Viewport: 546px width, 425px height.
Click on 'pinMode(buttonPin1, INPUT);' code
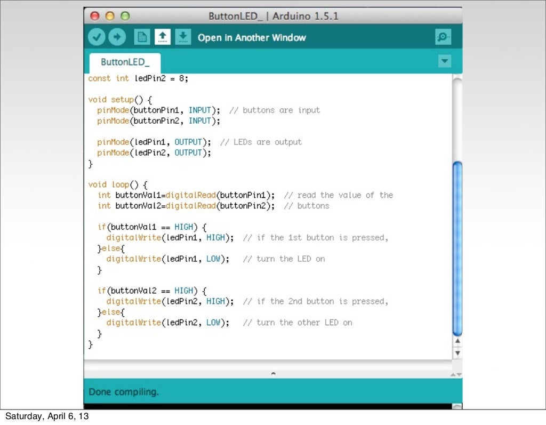[158, 110]
